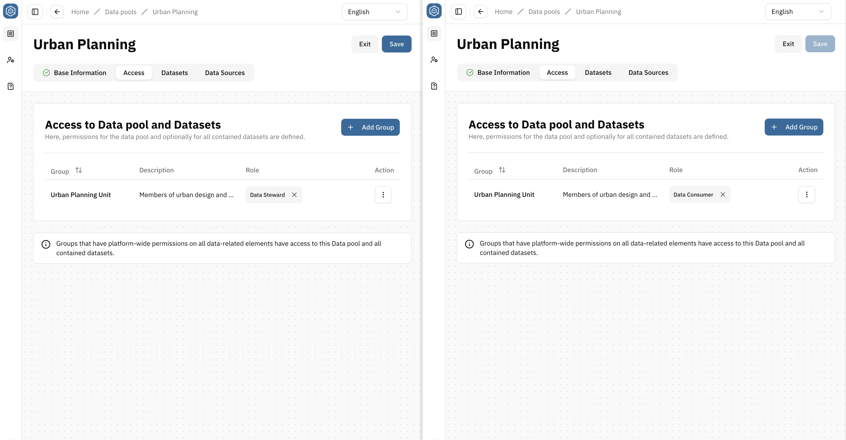Select the Access tab in right window
Image resolution: width=846 pixels, height=440 pixels.
point(557,73)
